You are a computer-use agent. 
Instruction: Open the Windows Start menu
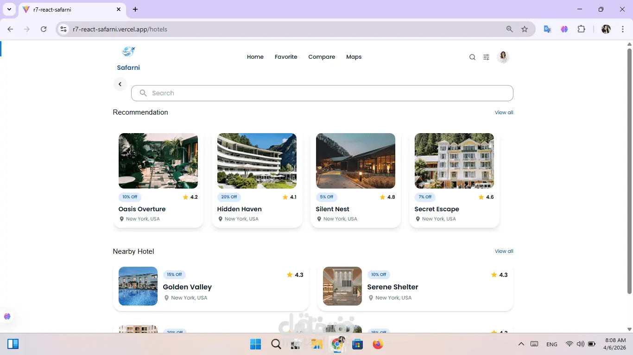[x=255, y=344]
